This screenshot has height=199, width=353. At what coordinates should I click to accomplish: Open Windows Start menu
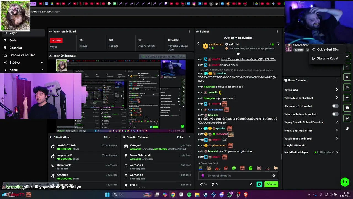tap(107, 195)
